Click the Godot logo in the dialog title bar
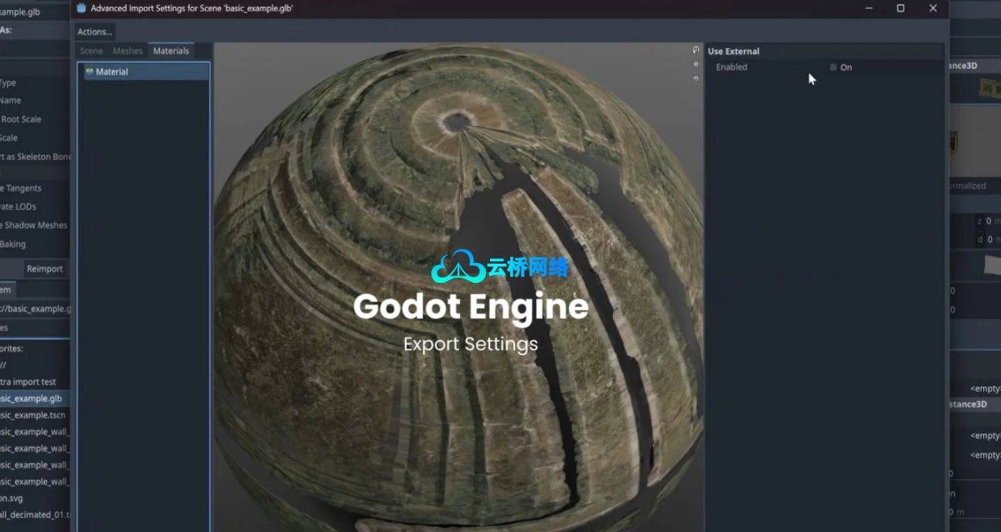 (x=81, y=8)
